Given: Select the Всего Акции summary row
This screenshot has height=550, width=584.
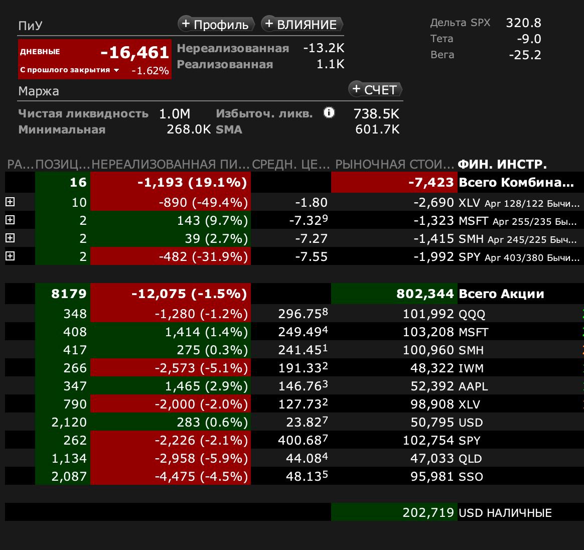Looking at the screenshot, I should point(294,294).
